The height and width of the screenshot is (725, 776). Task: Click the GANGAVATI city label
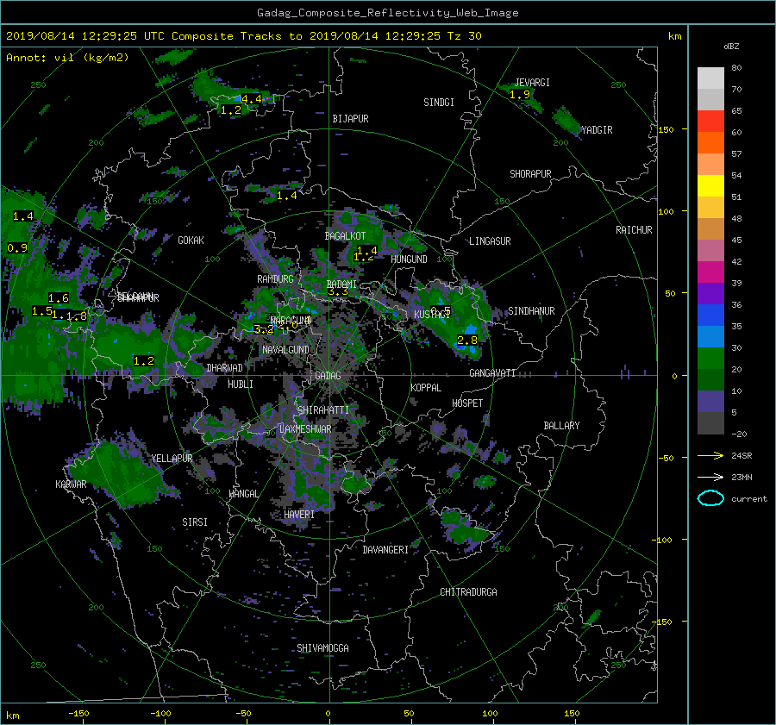coord(492,373)
